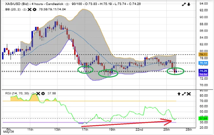
Task: Remove the RSI indicator with X
Action: (x=38, y=94)
